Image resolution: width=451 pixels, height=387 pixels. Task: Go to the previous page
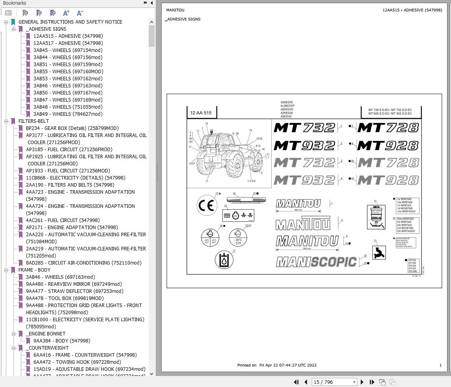tap(306, 382)
